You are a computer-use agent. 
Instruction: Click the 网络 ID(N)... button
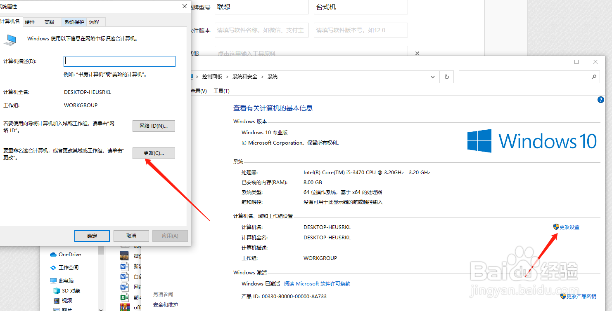154,126
